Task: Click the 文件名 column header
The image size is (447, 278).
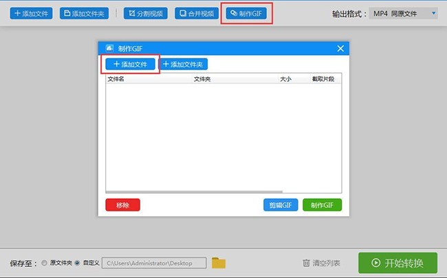Action: click(149, 79)
